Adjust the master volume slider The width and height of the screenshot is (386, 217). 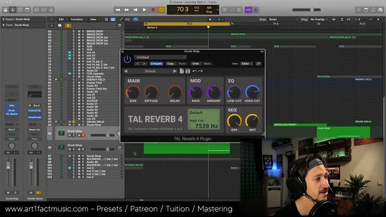point(306,10)
